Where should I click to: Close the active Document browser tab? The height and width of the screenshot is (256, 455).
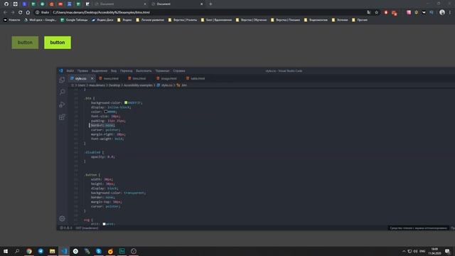point(202,4)
